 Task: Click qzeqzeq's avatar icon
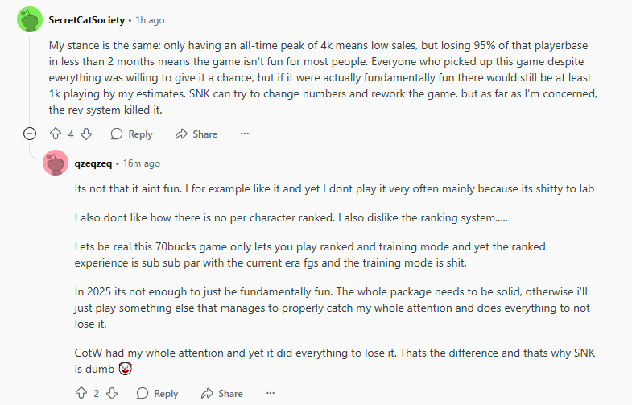click(x=56, y=163)
